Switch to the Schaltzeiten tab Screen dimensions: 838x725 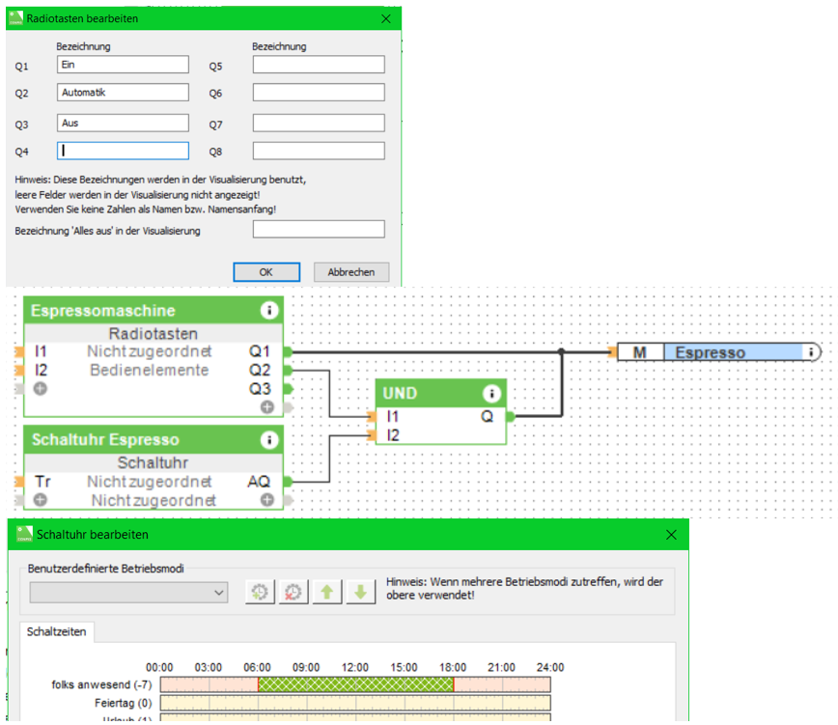click(57, 631)
